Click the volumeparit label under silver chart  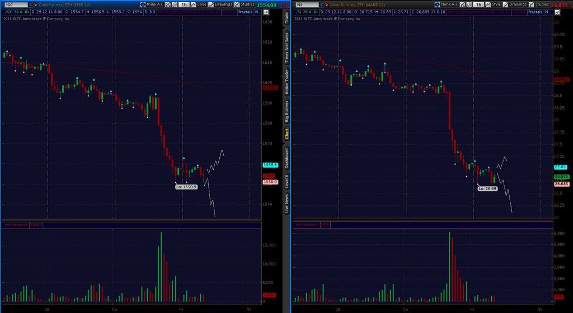pyautogui.click(x=307, y=225)
